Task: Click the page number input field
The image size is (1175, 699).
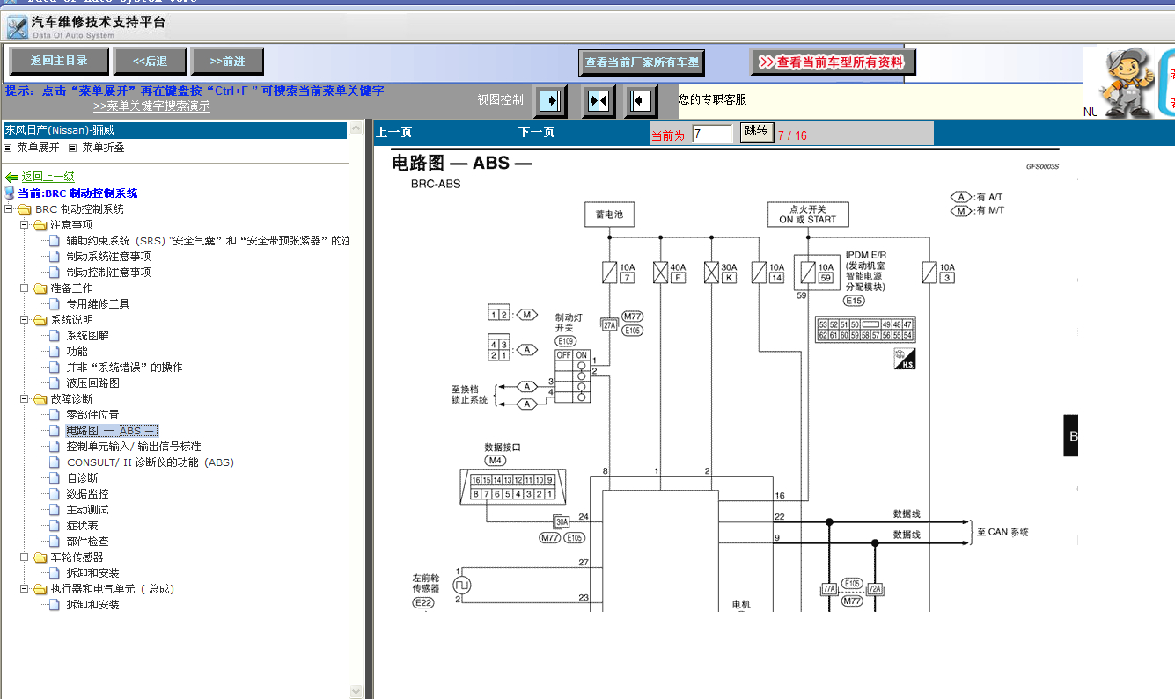Action: [x=712, y=134]
